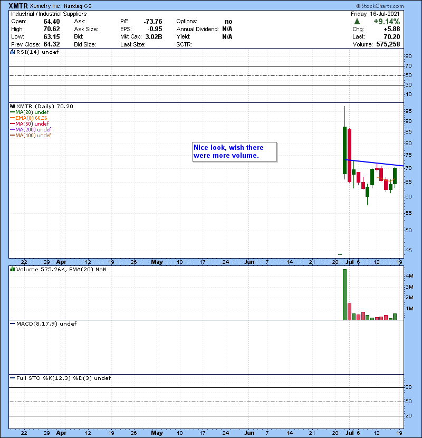Click the Low value 63.15
Screen dimensions: 422x438
click(x=52, y=36)
